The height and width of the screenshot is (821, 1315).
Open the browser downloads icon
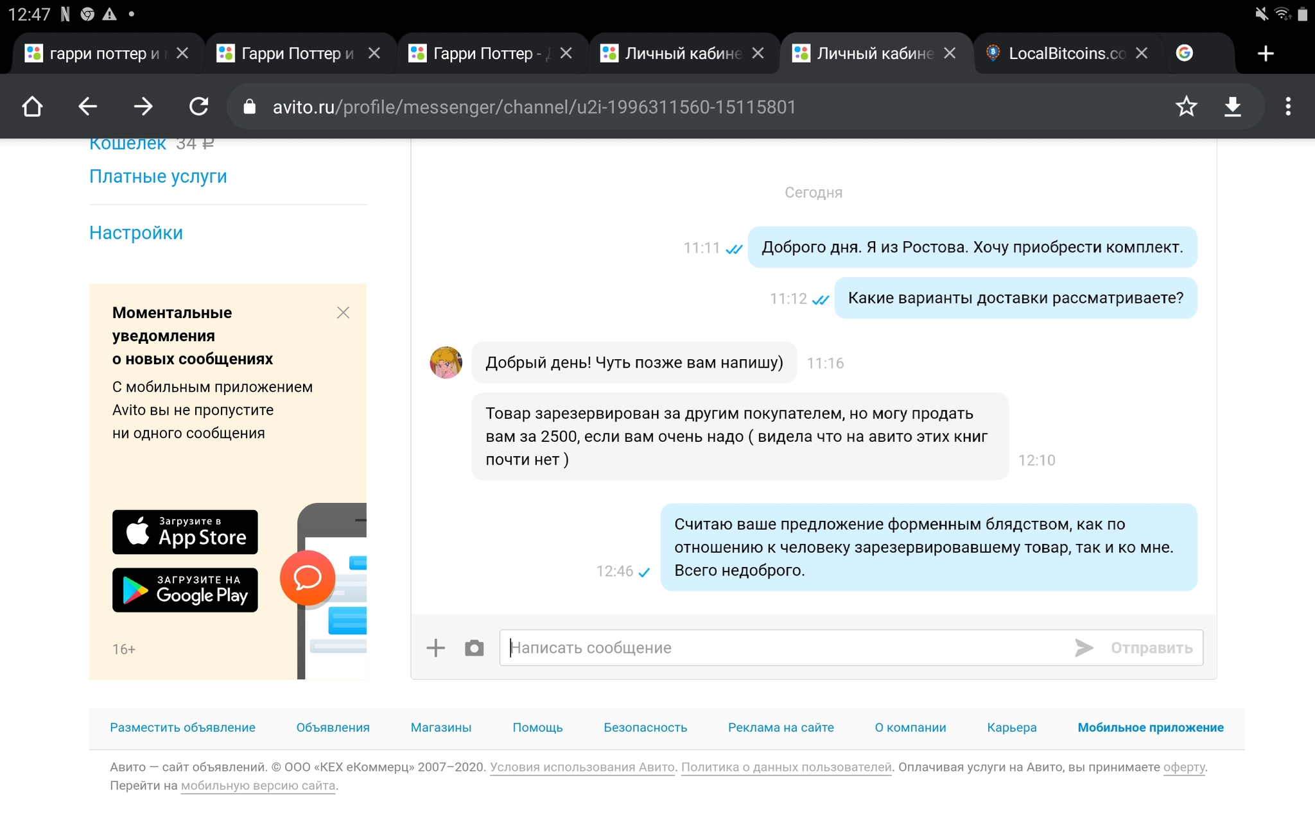1232,106
